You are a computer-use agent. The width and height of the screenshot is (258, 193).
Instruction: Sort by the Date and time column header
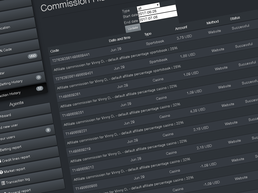(119, 39)
